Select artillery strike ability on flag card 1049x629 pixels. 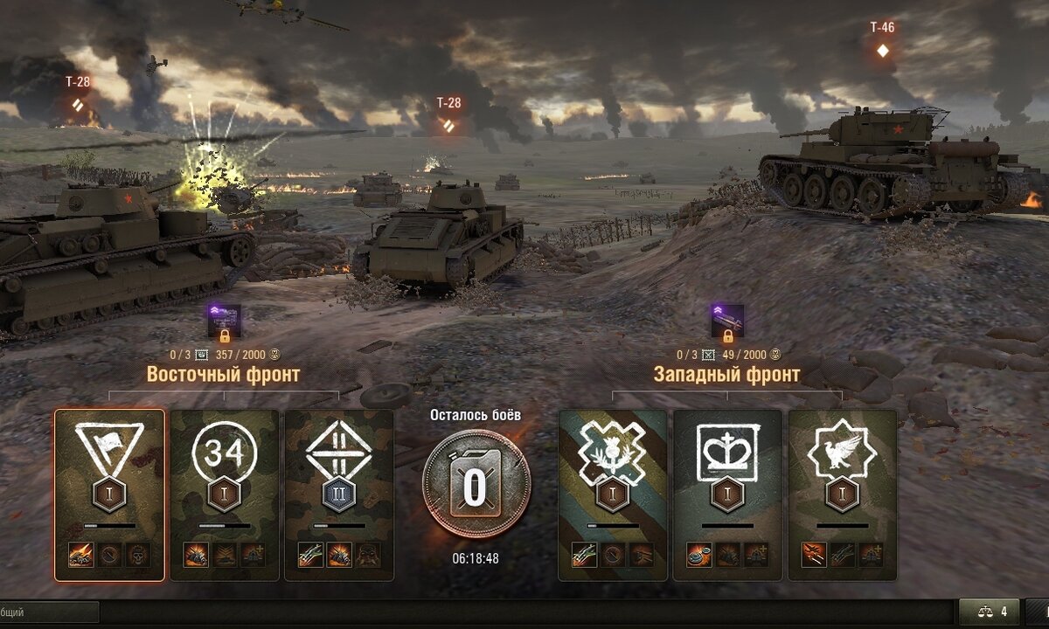[80, 555]
